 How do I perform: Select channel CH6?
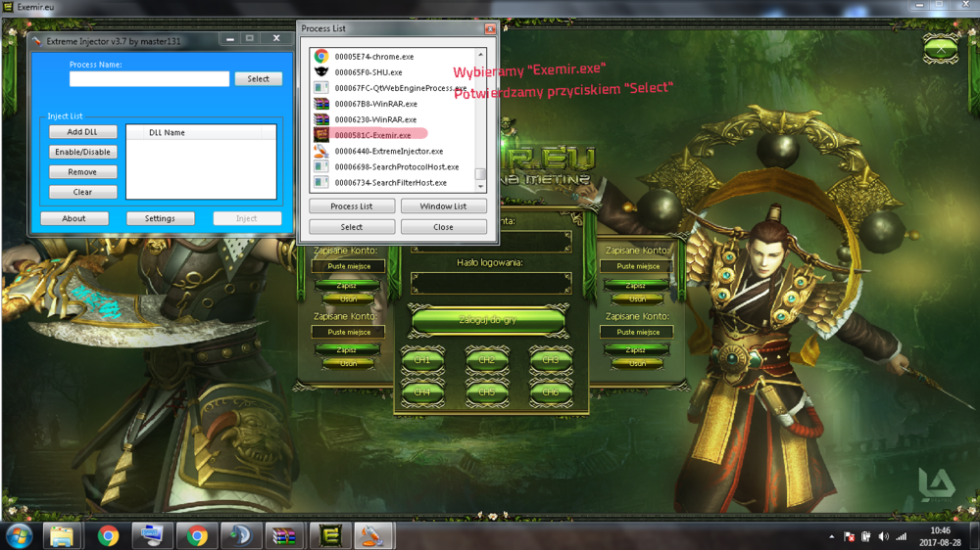[x=551, y=392]
